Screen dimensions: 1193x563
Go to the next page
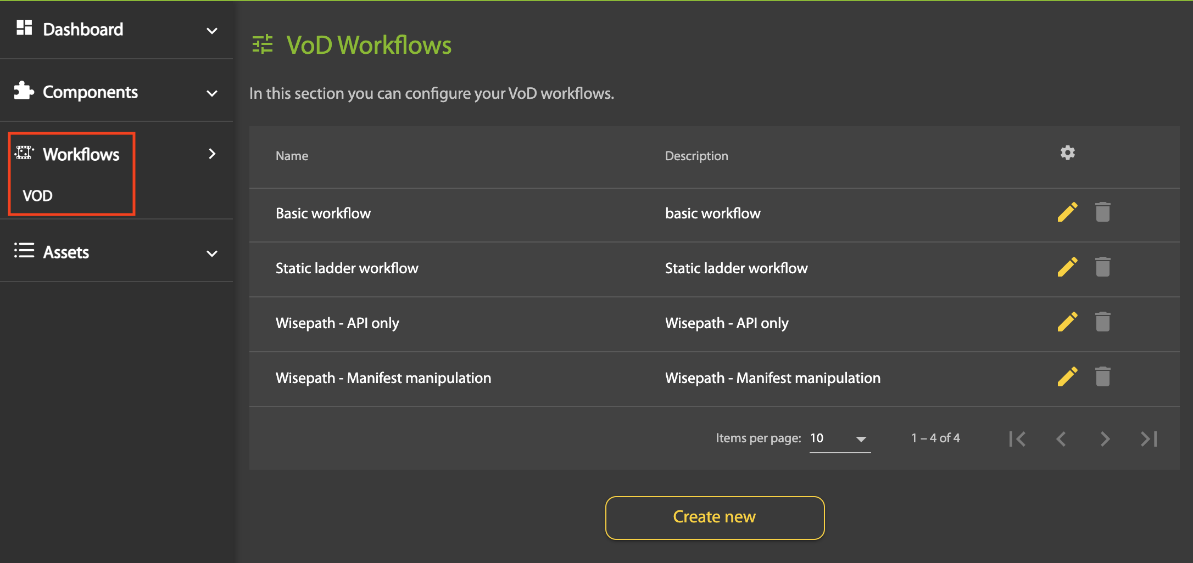pos(1105,439)
